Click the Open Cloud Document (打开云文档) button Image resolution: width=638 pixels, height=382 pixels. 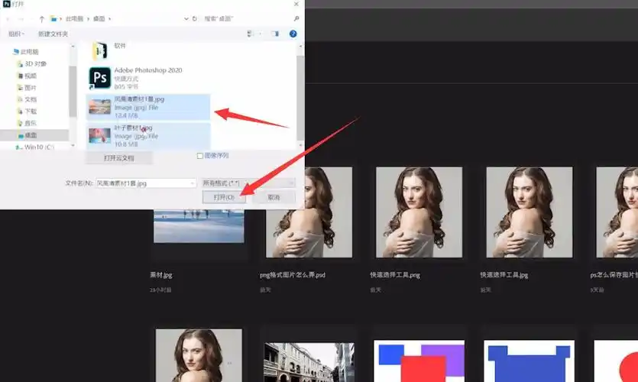click(118, 158)
